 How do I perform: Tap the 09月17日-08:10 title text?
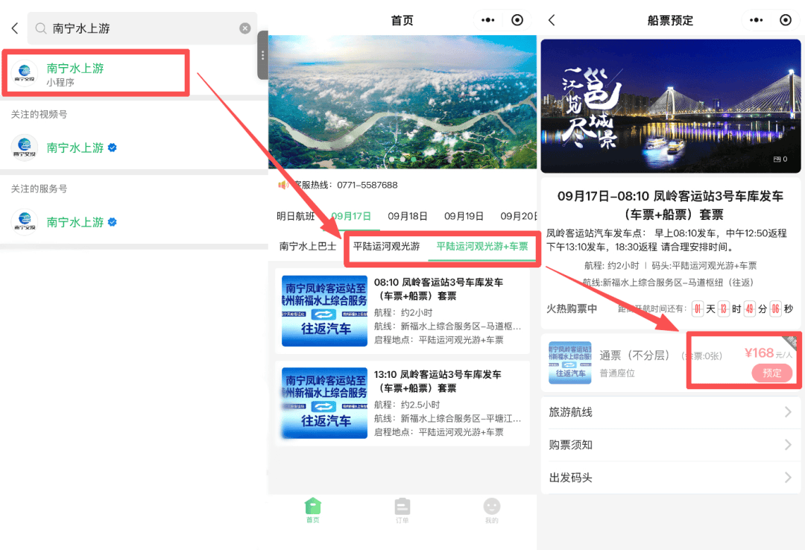point(670,205)
